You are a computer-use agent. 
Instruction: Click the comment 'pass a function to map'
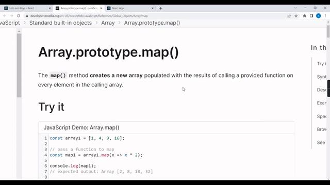(x=82, y=150)
